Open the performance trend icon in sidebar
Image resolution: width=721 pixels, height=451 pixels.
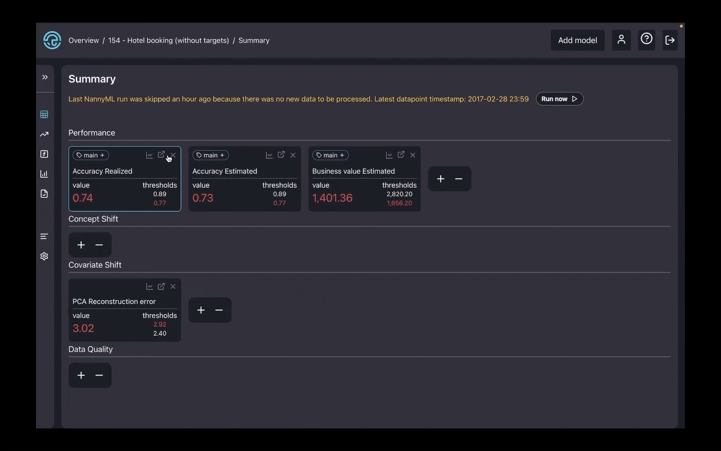44,134
